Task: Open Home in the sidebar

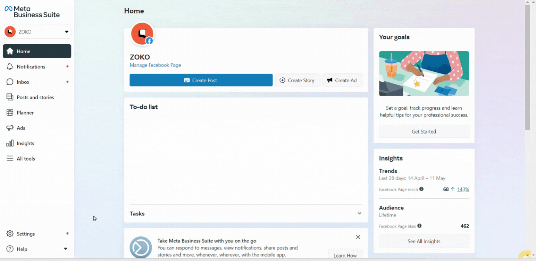Action: [x=37, y=51]
